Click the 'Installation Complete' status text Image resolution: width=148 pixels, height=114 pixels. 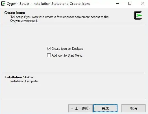click(x=24, y=81)
